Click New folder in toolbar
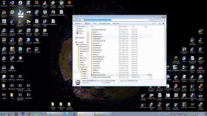 point(116,24)
